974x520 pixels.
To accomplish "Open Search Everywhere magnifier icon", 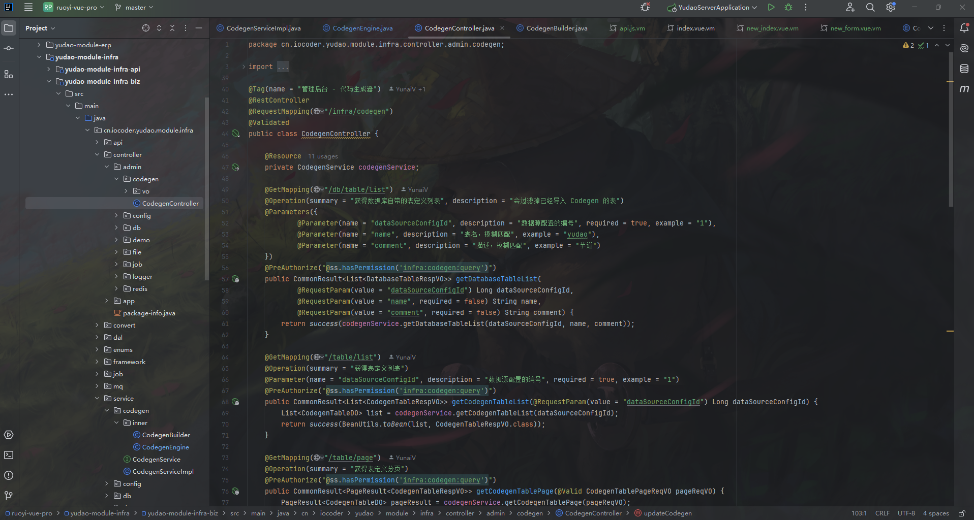I will coord(870,7).
